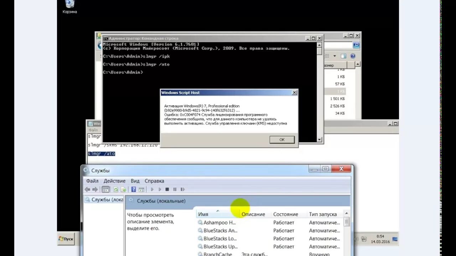Open the Действие menu in Services

pos(114,181)
